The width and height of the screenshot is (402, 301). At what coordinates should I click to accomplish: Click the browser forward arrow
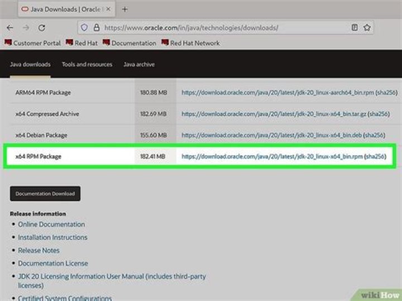pyautogui.click(x=26, y=28)
